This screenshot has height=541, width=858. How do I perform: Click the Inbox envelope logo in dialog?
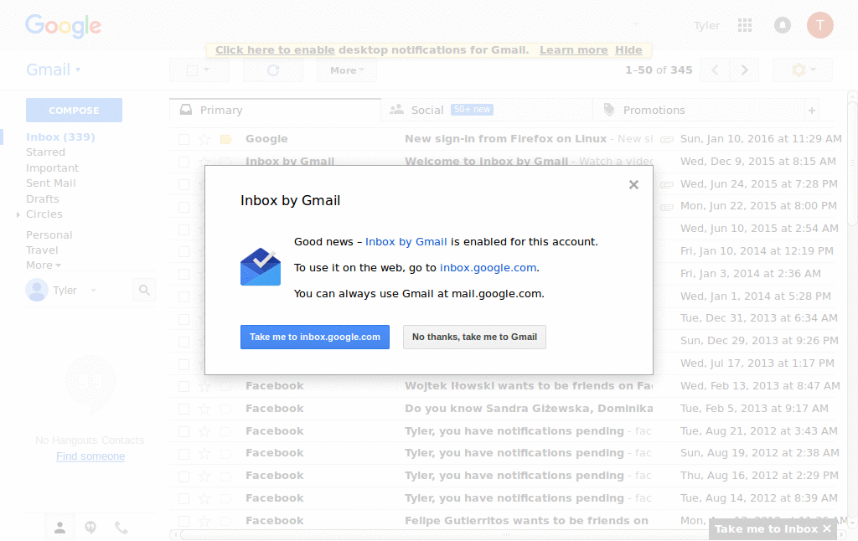coord(261,267)
